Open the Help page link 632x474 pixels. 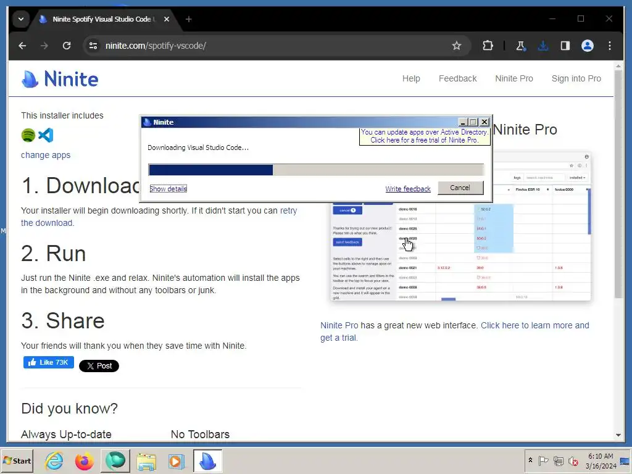[x=411, y=78]
